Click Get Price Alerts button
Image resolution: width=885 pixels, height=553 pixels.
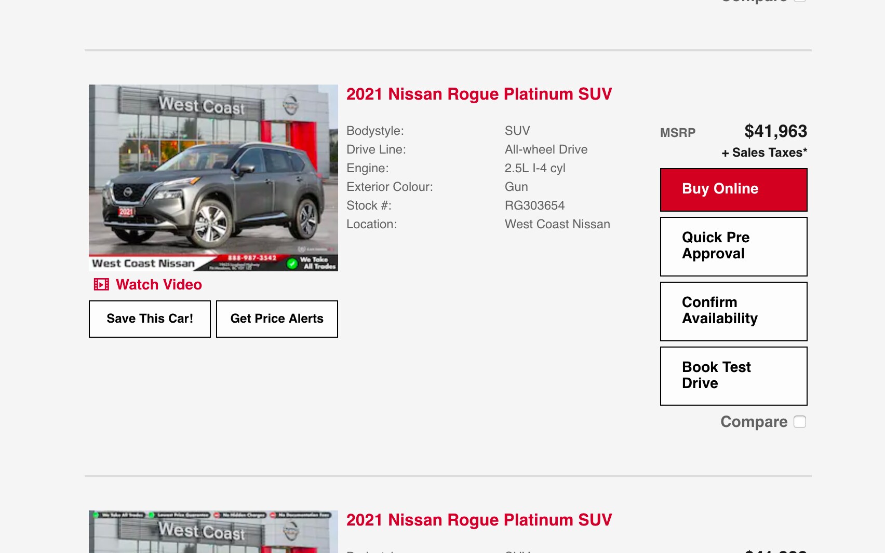277,319
